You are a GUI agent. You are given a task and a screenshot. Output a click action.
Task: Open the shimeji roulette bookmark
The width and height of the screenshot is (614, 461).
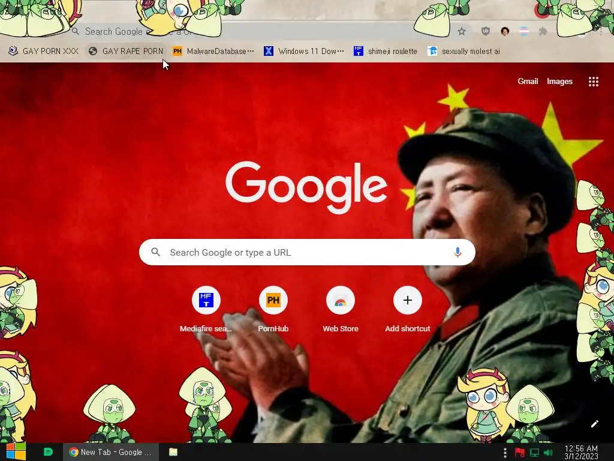coord(386,51)
